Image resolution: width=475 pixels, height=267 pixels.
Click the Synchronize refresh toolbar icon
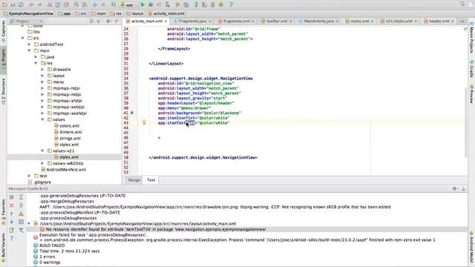pyautogui.click(x=21, y=4)
